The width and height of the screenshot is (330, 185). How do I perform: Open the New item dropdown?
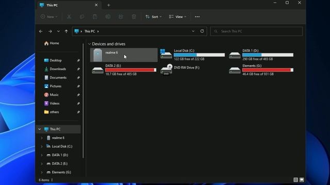click(49, 17)
